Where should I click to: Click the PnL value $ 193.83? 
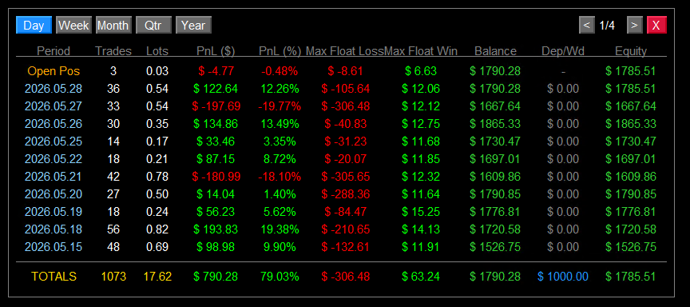216,229
